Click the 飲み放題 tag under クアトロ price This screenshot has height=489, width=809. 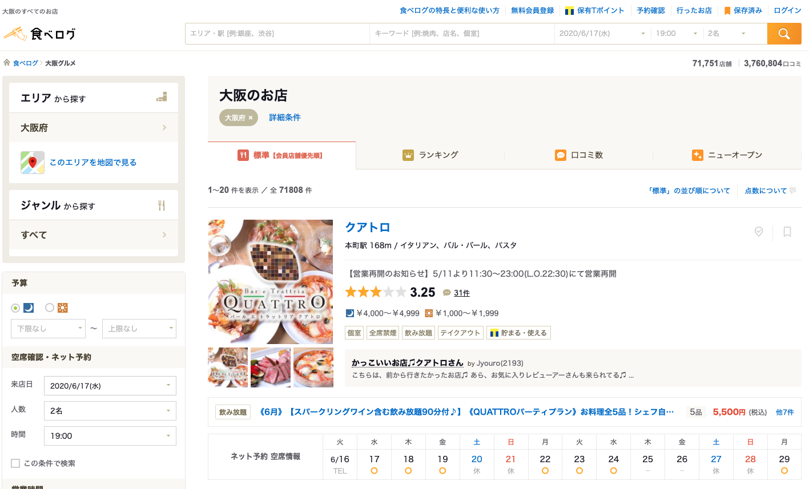419,333
